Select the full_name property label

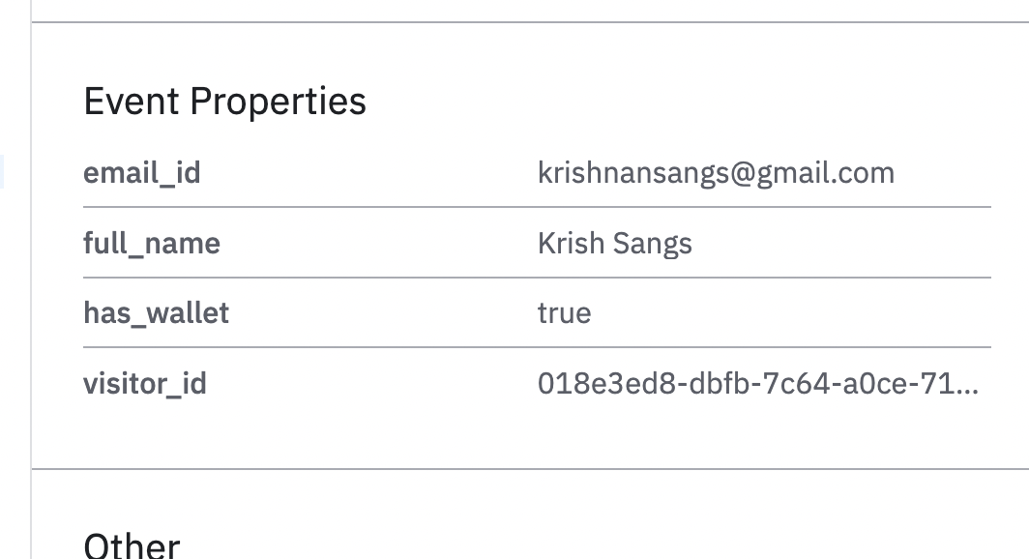pos(152,243)
